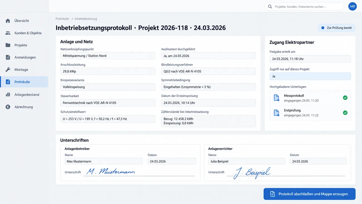Screen dimensions: 362x204
Task: Click the Erstprüfung file icon
Action: pos(276,113)
